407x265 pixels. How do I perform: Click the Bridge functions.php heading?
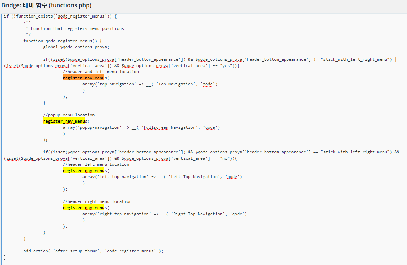(46, 6)
